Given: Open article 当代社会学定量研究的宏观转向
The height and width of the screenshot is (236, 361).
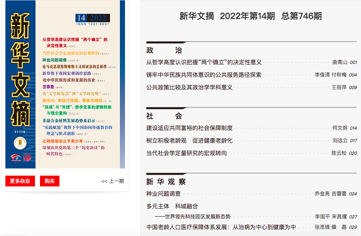Looking at the screenshot, I should 187,153.
